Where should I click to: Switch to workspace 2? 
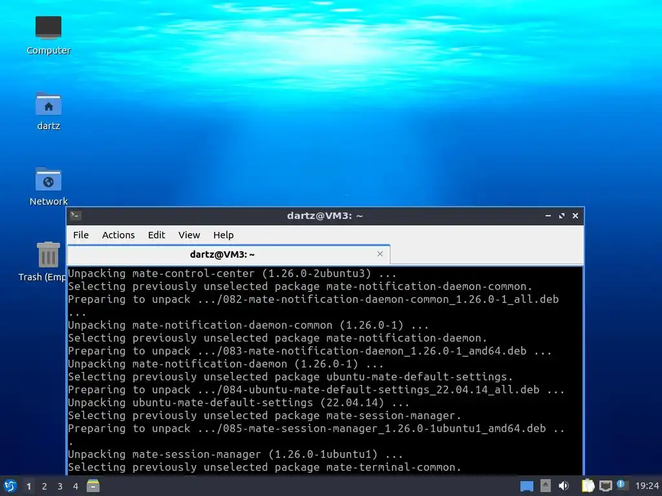point(45,486)
